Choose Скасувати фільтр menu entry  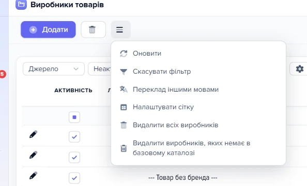coord(198,72)
